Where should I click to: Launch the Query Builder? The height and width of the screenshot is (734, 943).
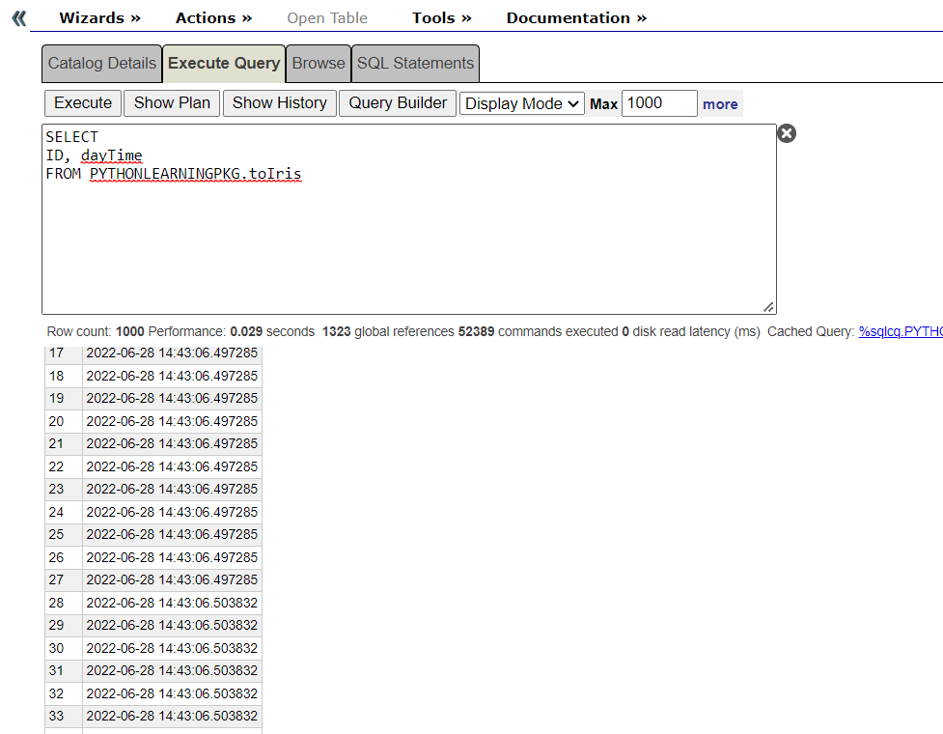(x=398, y=103)
